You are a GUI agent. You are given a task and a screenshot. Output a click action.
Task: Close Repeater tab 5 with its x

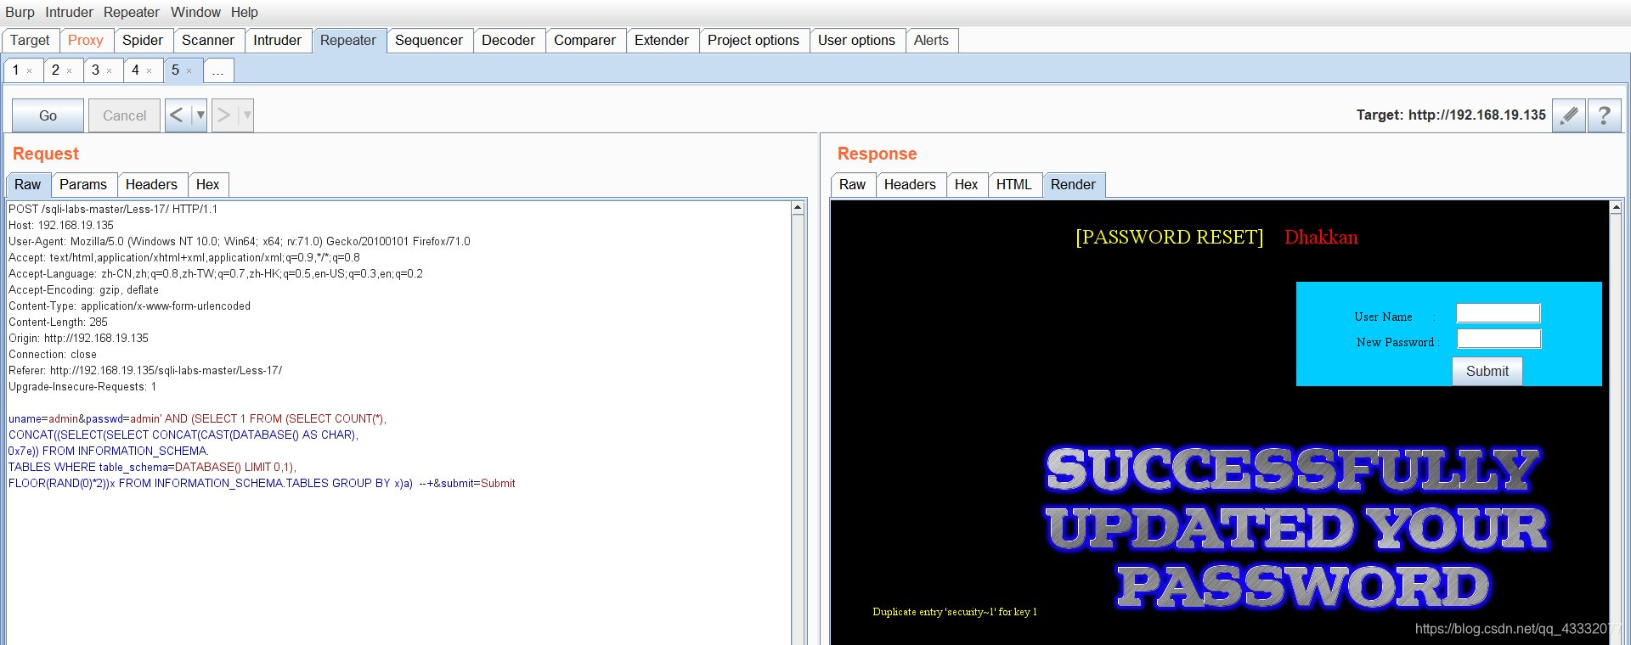click(x=189, y=71)
